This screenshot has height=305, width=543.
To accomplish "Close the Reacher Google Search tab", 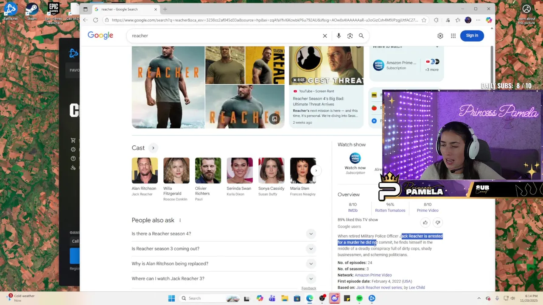I will coord(156,9).
